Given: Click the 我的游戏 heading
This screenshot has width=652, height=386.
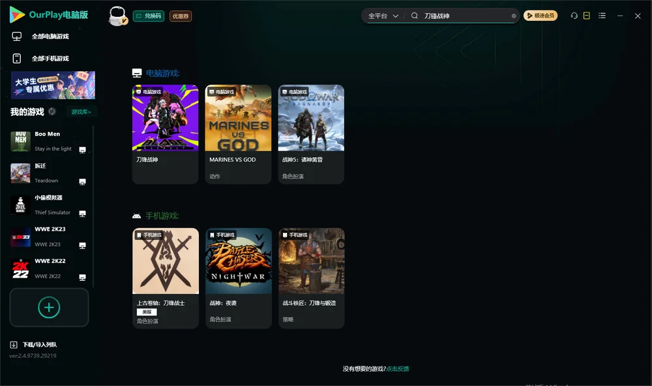Looking at the screenshot, I should click(27, 111).
